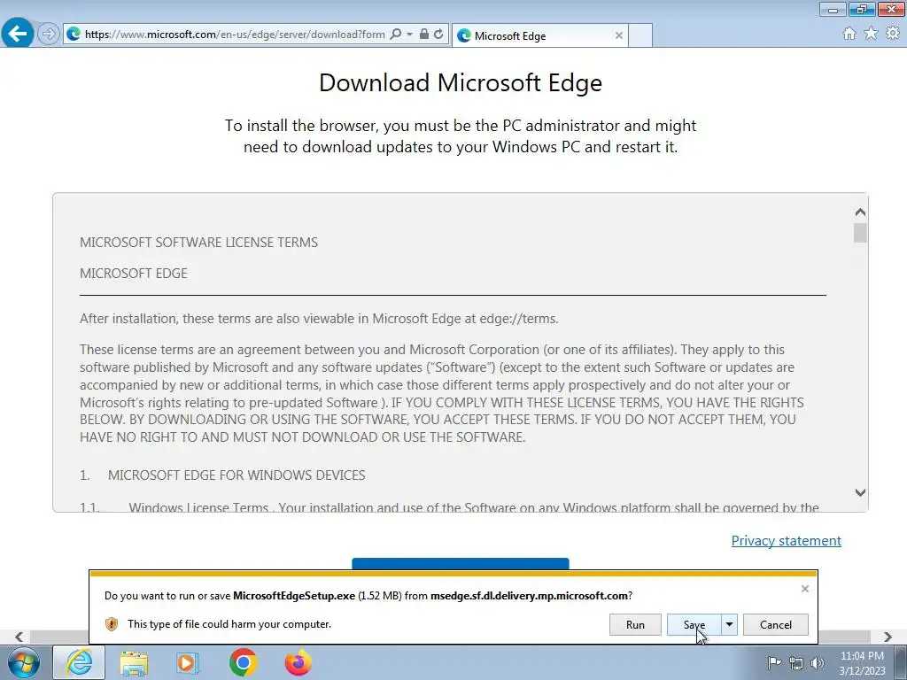Screen dimensions: 907x680
Task: Open the Privacy statement link
Action: 787,541
